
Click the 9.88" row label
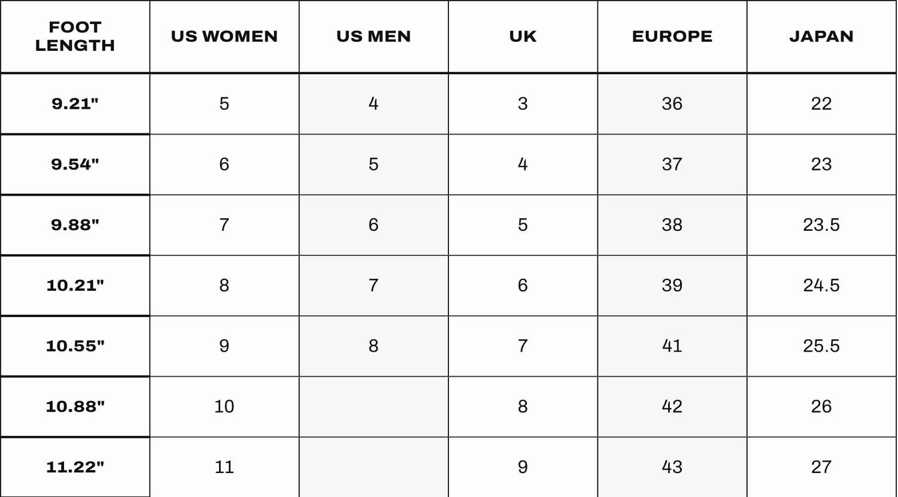75,225
